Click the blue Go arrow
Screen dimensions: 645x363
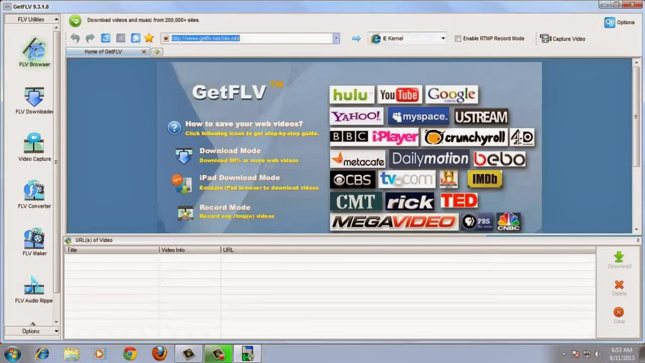(356, 38)
